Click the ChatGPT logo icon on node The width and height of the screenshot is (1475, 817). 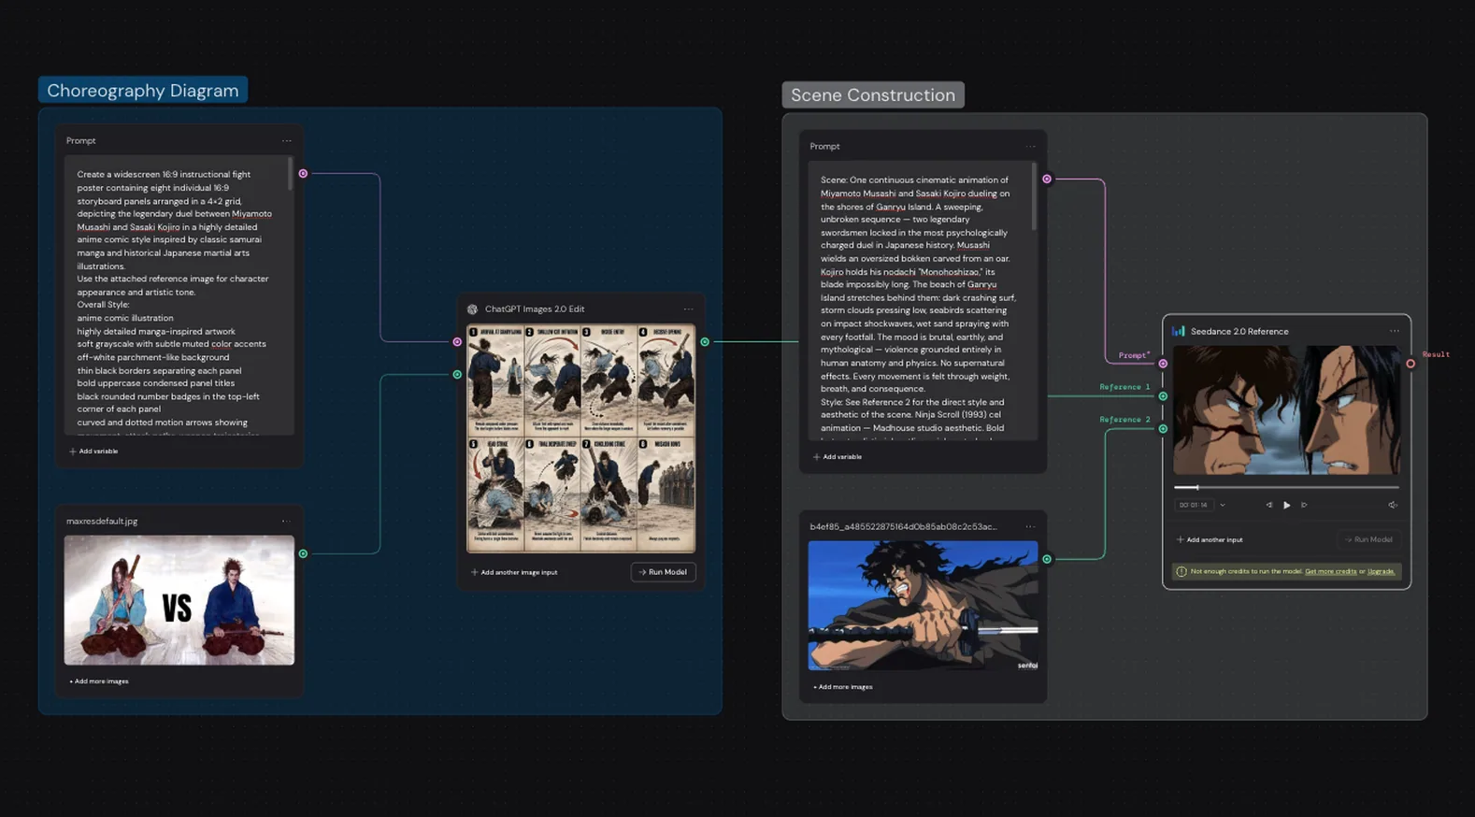click(472, 309)
